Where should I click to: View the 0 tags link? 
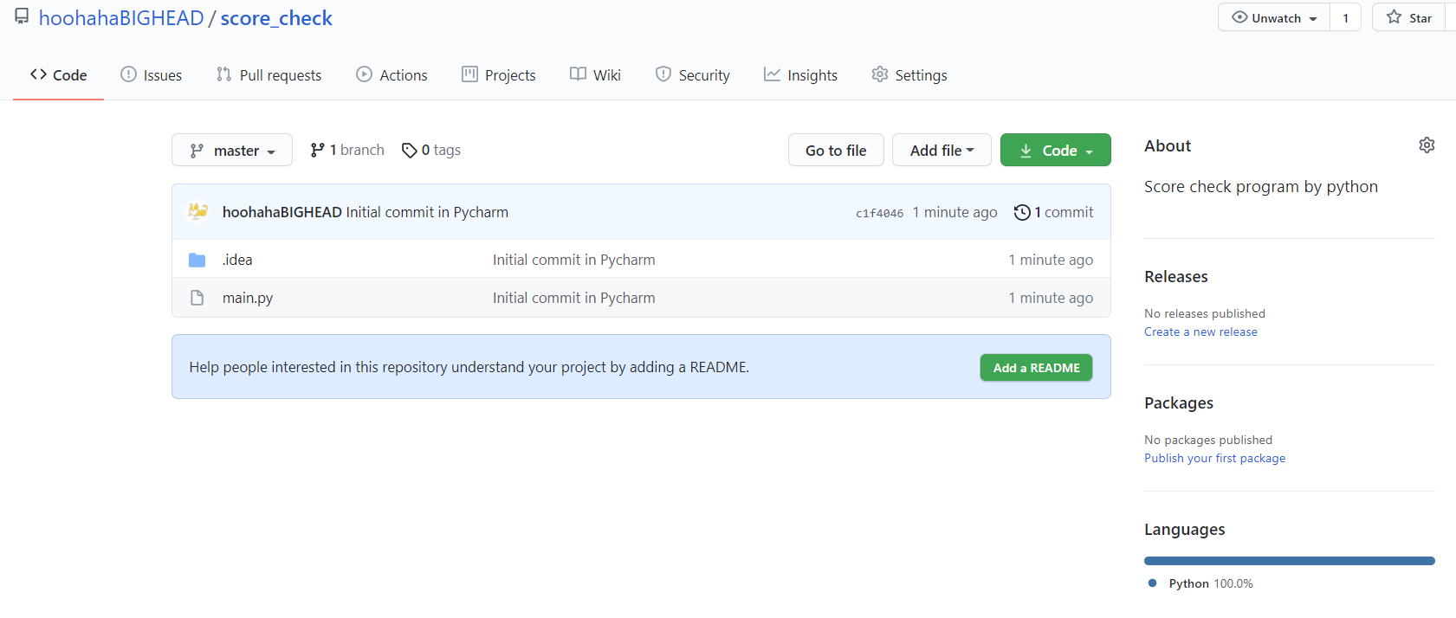tap(431, 150)
